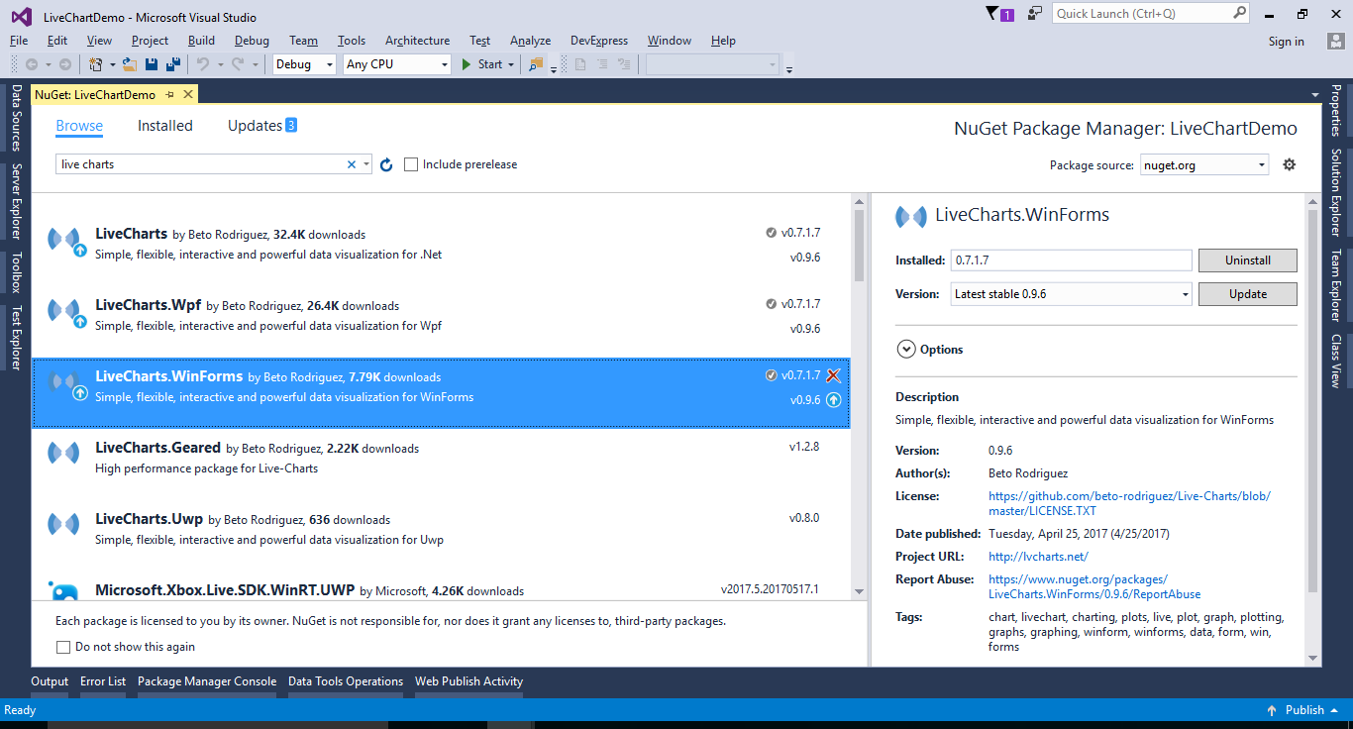Open the Publish dropdown arrow in status bar

point(1334,710)
